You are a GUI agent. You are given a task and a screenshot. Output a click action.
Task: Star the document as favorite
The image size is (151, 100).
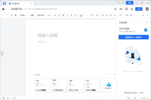click(x=25, y=9)
